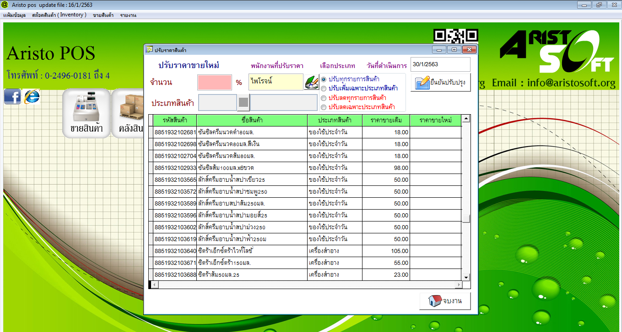This screenshot has width=622, height=332.
Task: Open the สต๊อคสินค้า (Inventory) menu
Action: 59,15
